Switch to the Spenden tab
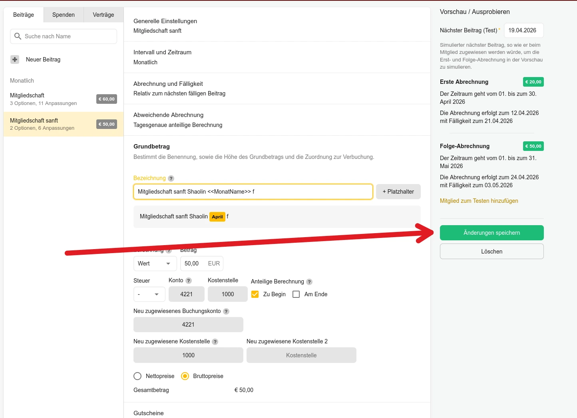 click(x=64, y=15)
